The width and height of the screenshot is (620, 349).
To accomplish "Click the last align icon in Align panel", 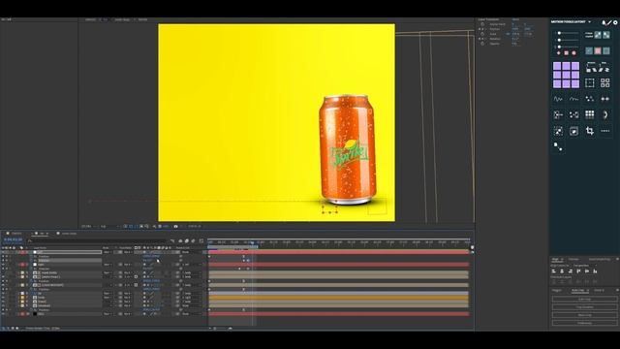I will [595, 271].
